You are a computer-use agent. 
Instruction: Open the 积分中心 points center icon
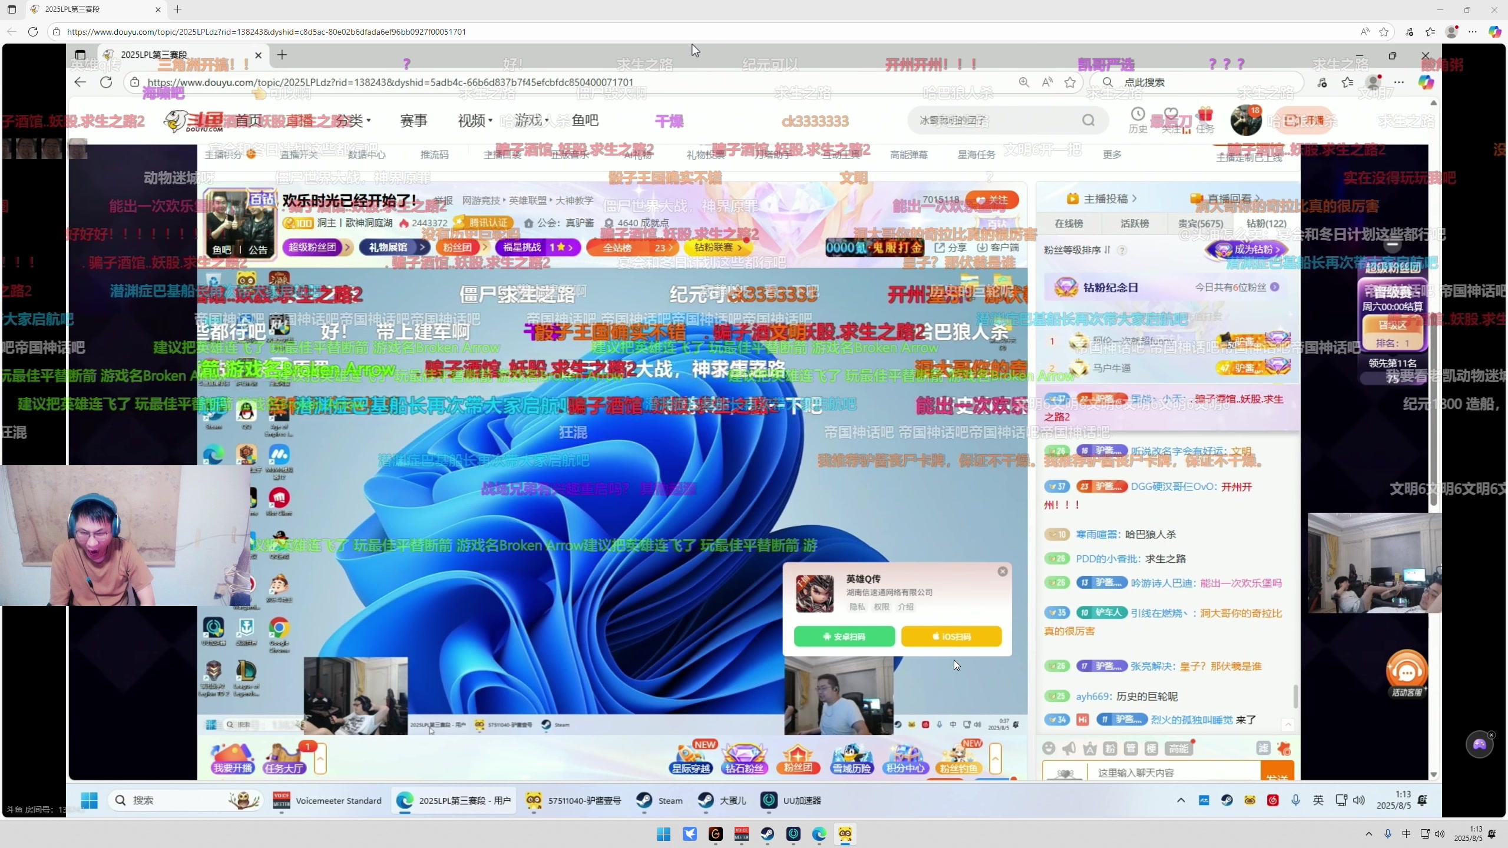click(905, 758)
